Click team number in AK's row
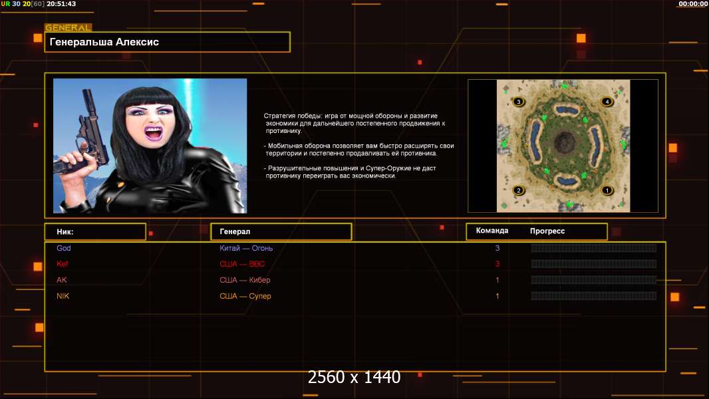Image resolution: width=709 pixels, height=399 pixels. [x=497, y=280]
